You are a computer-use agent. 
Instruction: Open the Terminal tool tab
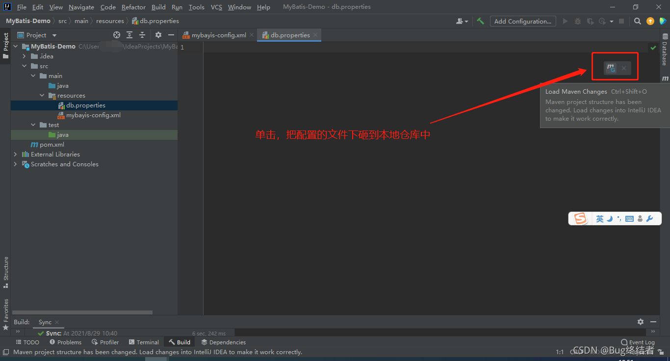point(144,342)
